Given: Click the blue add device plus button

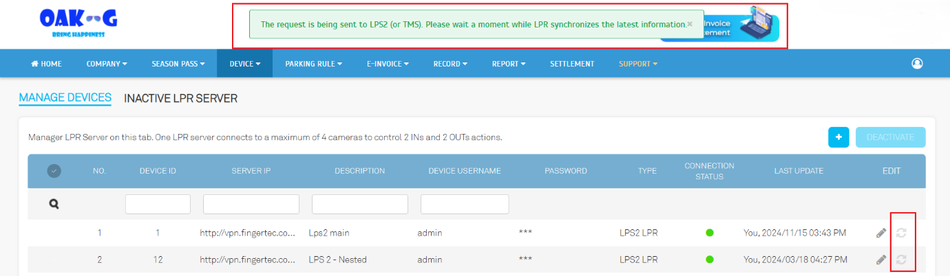Looking at the screenshot, I should click(x=838, y=137).
